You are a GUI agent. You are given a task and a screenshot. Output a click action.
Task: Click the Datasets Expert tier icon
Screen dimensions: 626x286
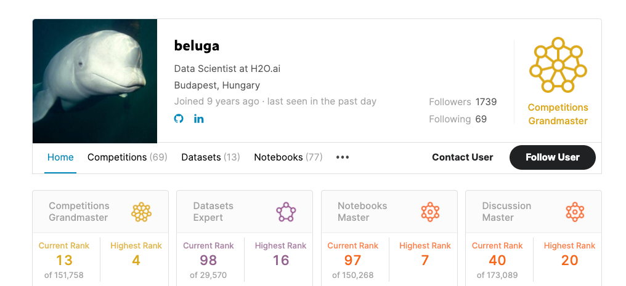286,212
